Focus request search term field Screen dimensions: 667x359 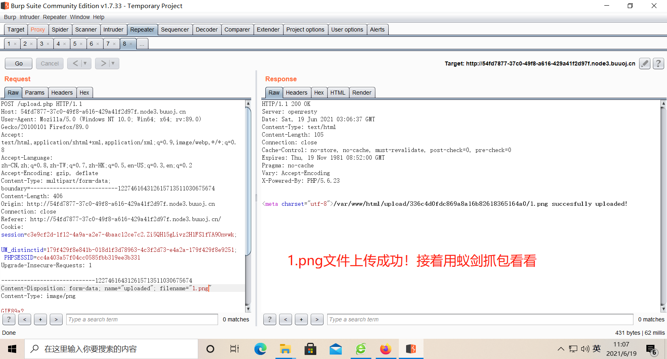142,319
